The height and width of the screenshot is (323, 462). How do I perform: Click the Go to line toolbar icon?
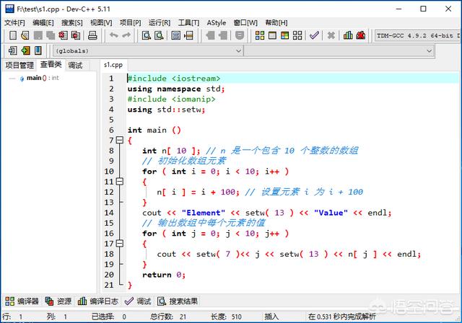pyautogui.click(x=188, y=35)
